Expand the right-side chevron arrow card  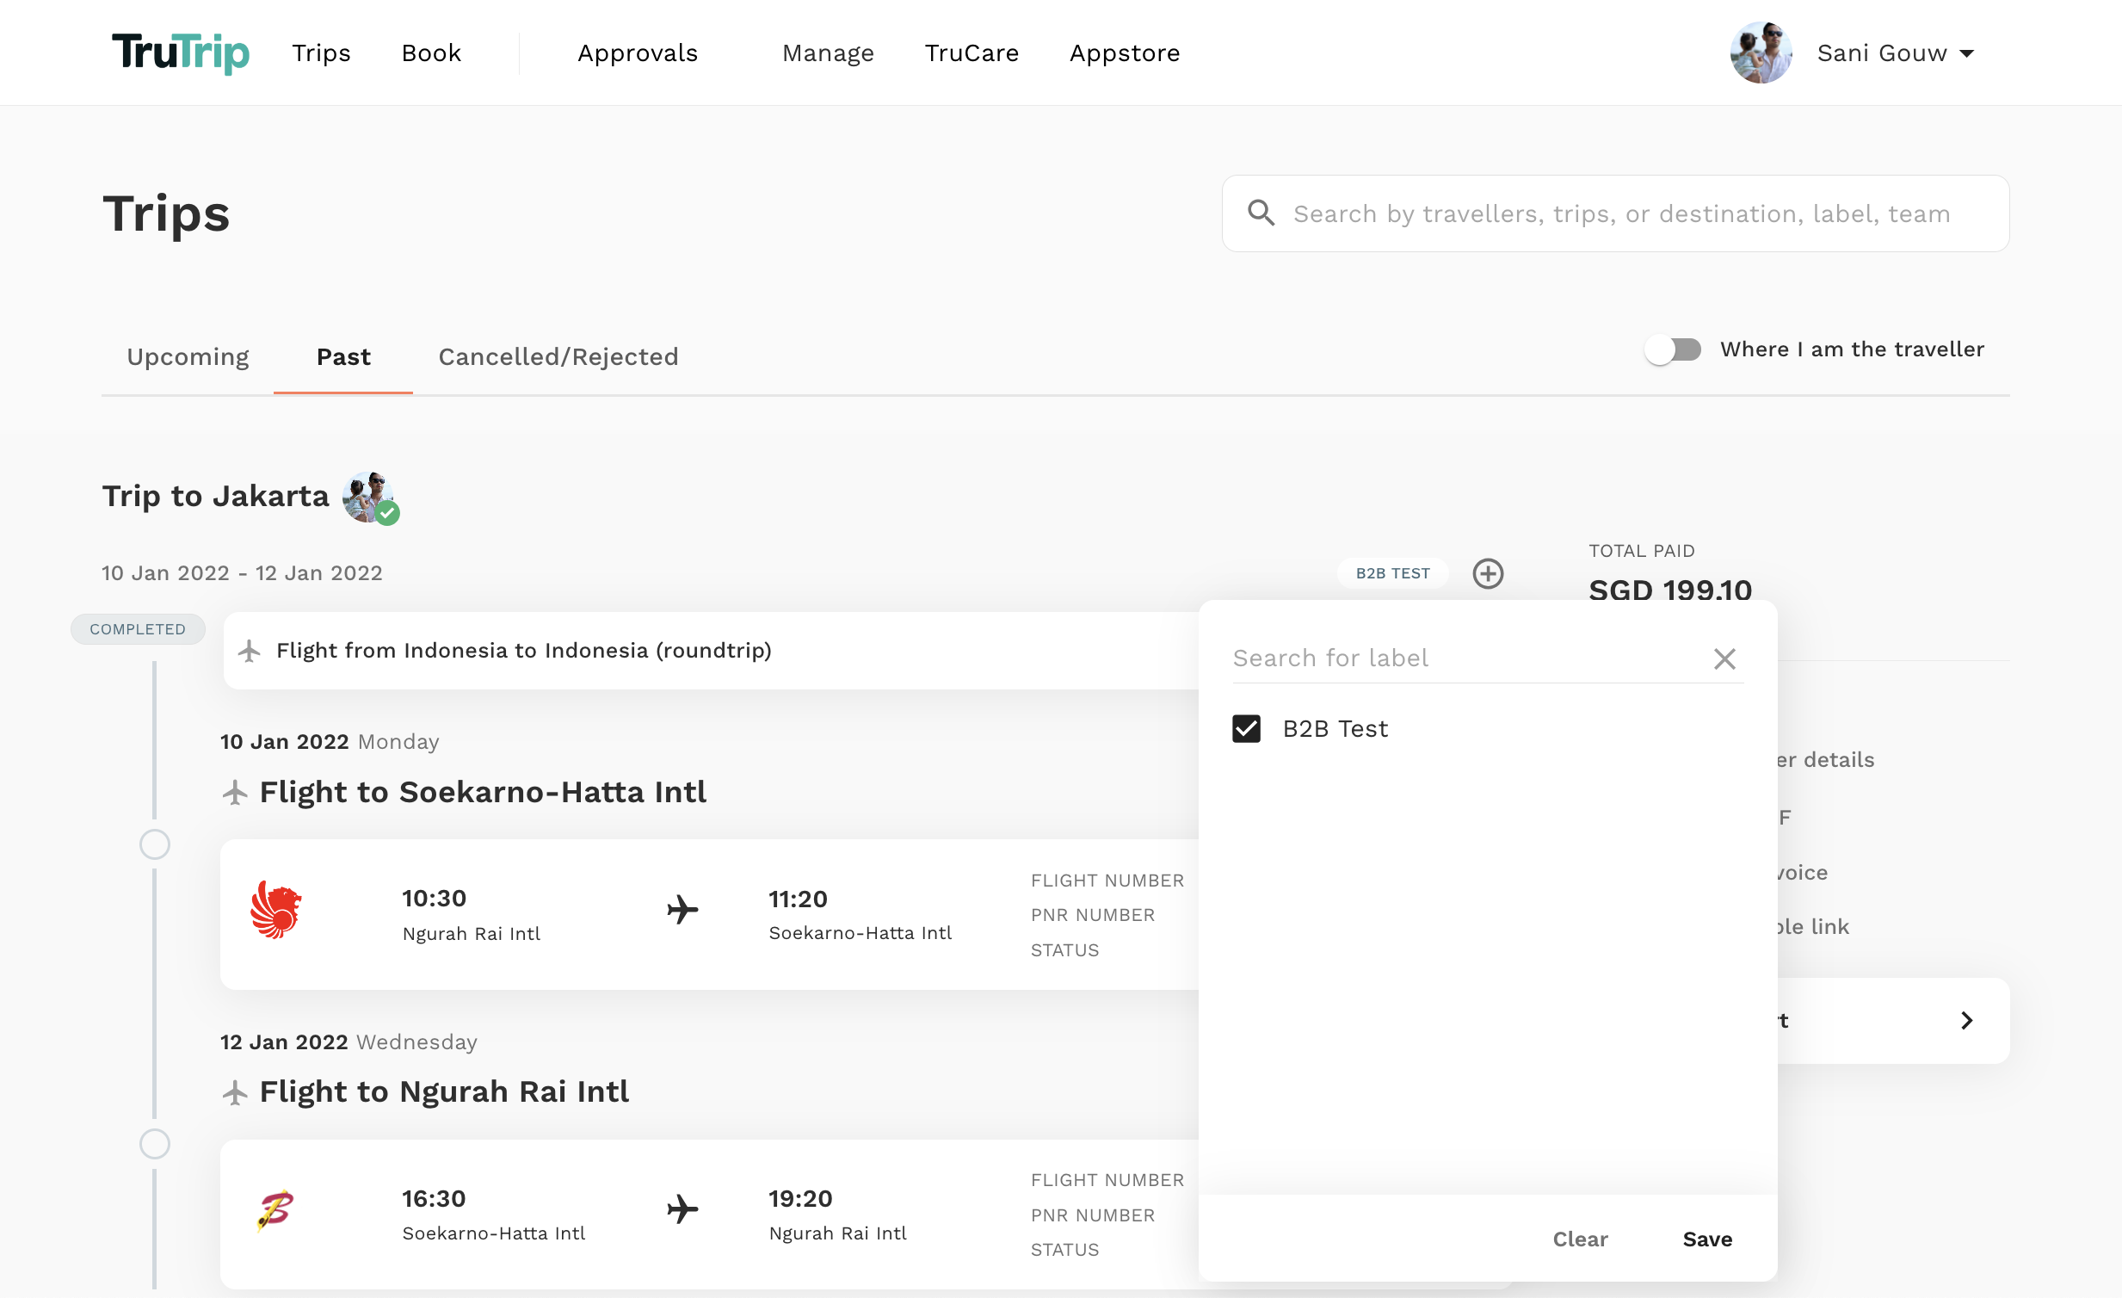point(1966,1021)
